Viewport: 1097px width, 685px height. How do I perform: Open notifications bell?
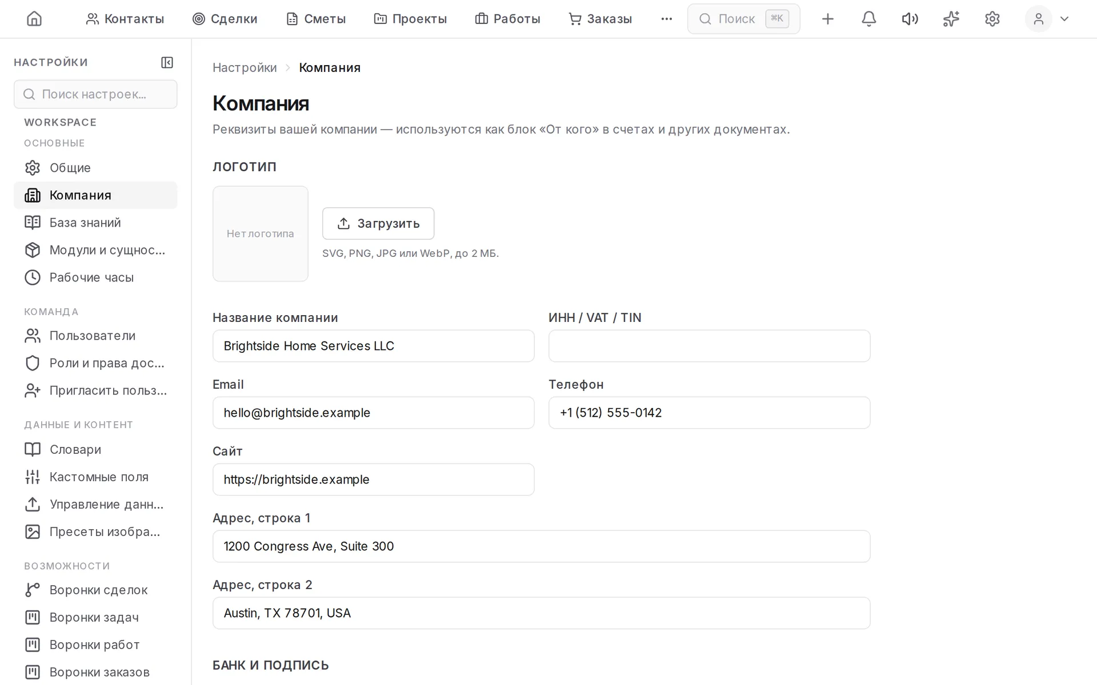click(868, 19)
